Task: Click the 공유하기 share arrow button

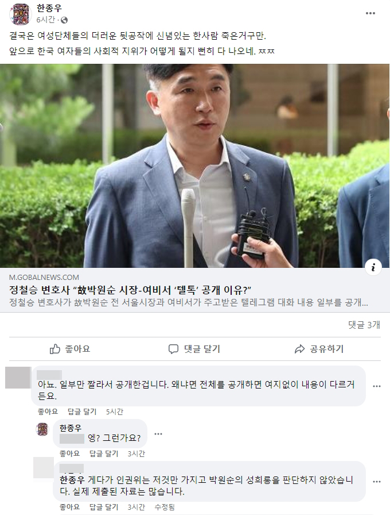Action: coord(319,349)
